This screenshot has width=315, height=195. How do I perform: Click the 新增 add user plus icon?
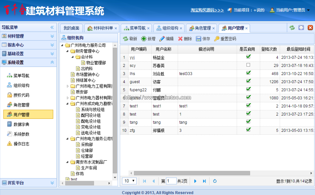coord(144,39)
